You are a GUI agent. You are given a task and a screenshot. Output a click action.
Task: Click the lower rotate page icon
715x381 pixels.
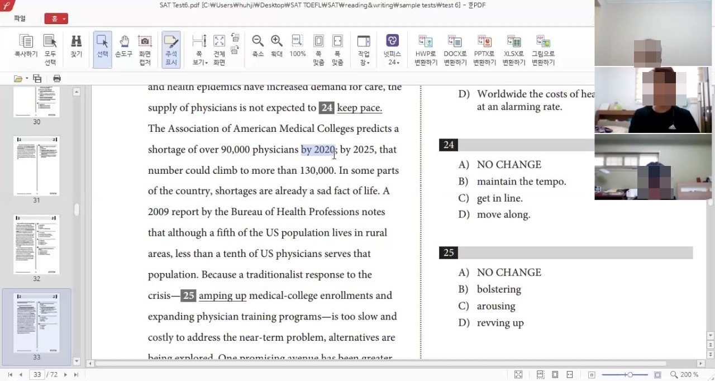pos(235,50)
